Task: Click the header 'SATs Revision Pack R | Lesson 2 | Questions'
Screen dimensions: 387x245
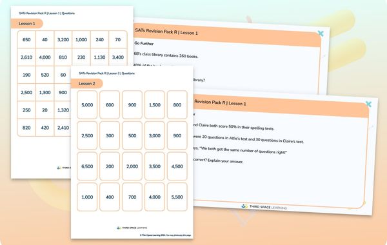Action: point(107,73)
